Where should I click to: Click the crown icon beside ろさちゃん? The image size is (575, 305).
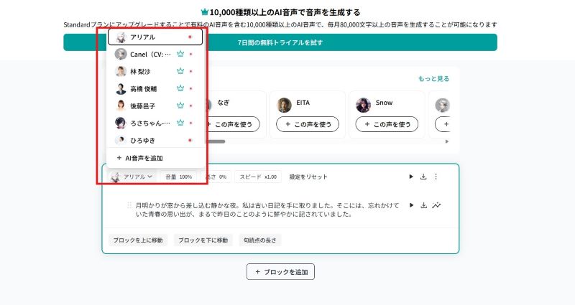coord(180,123)
